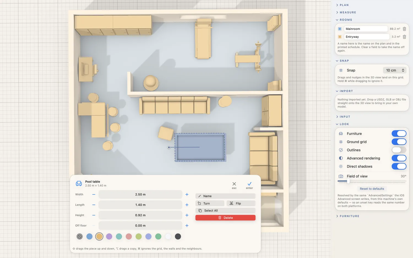Click the rotation handle of the pool table

(x=169, y=147)
